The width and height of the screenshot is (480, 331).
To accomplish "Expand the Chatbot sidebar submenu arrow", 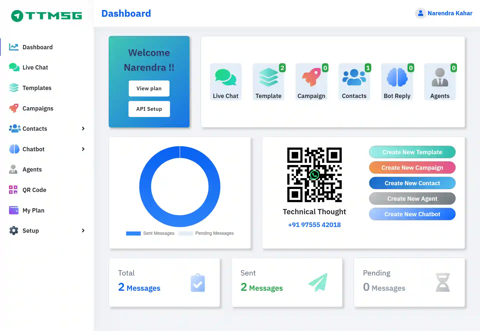I will [83, 149].
